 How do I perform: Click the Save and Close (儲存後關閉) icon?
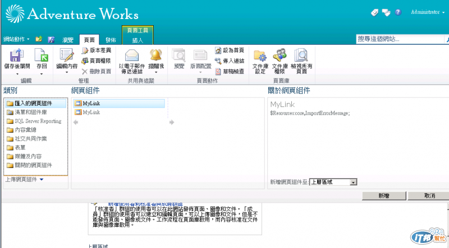pos(16,55)
